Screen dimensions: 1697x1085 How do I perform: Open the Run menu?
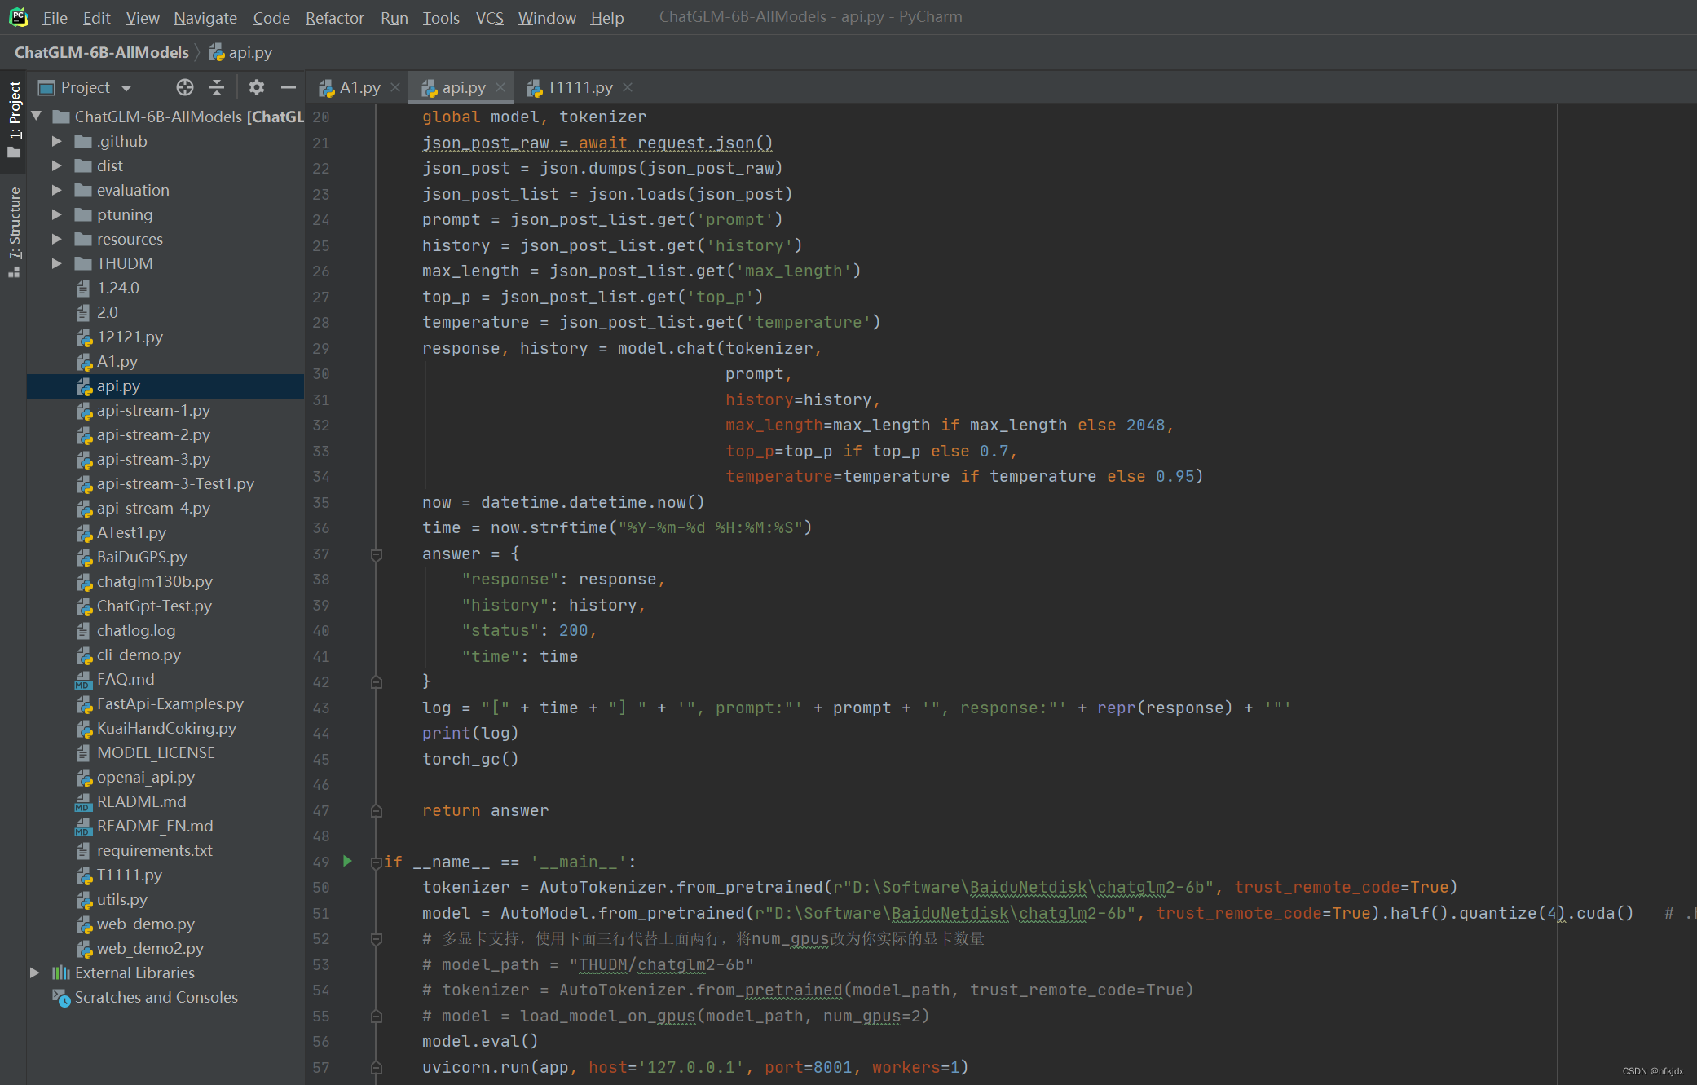394,17
